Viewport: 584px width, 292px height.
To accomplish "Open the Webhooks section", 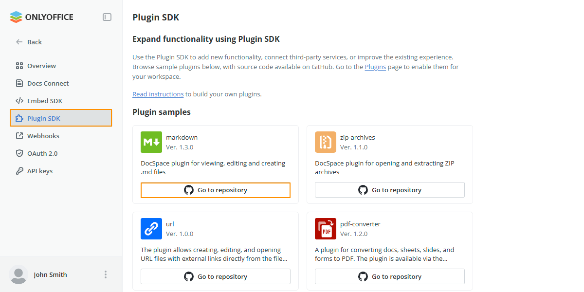I will [61, 136].
